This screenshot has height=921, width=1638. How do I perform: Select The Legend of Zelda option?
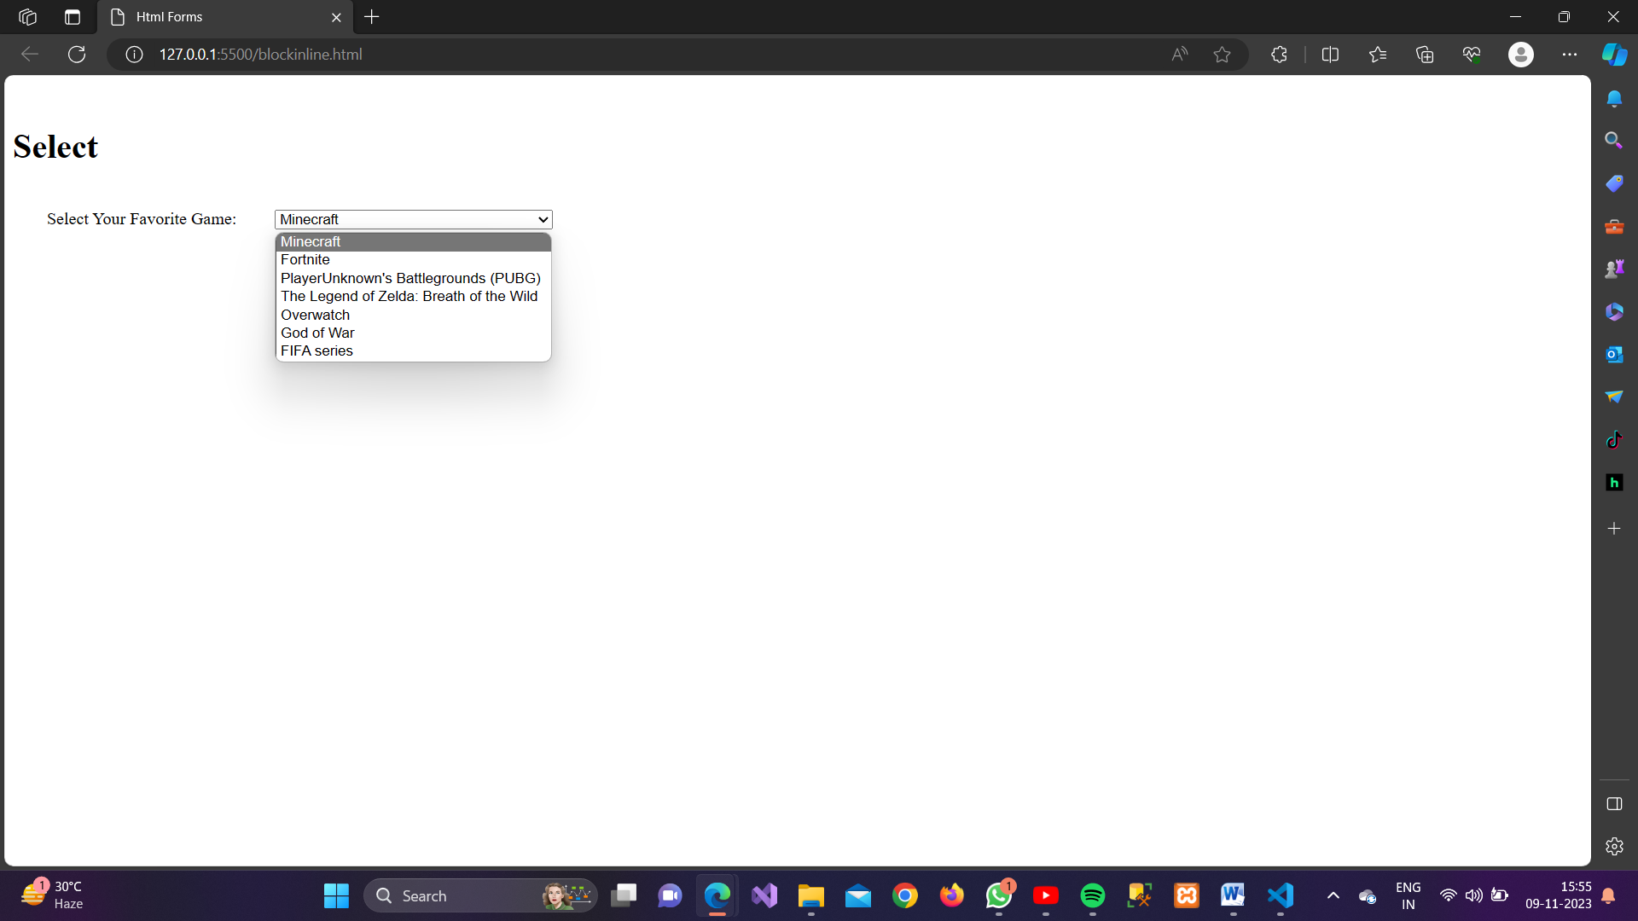coord(413,297)
